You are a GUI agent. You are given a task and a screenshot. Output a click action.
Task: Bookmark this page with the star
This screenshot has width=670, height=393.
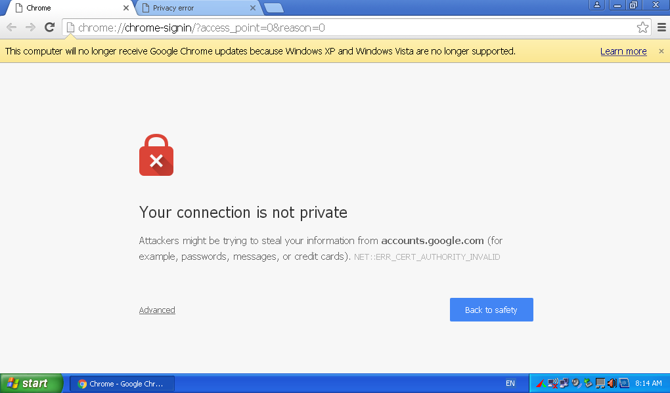(x=642, y=28)
